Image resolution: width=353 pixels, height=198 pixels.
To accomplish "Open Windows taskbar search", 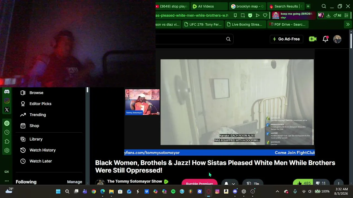I will click(67, 191).
